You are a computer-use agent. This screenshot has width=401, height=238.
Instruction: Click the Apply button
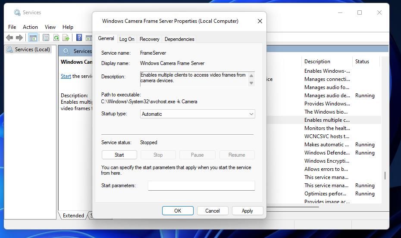coord(247,211)
